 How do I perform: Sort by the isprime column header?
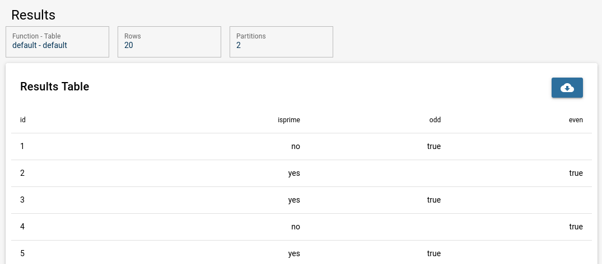(289, 120)
